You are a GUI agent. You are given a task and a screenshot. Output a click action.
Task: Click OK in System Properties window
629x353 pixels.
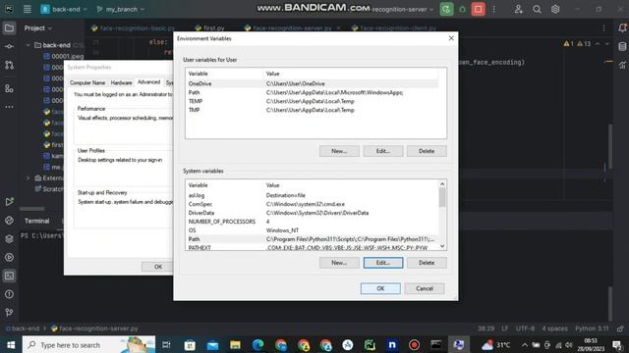click(158, 267)
